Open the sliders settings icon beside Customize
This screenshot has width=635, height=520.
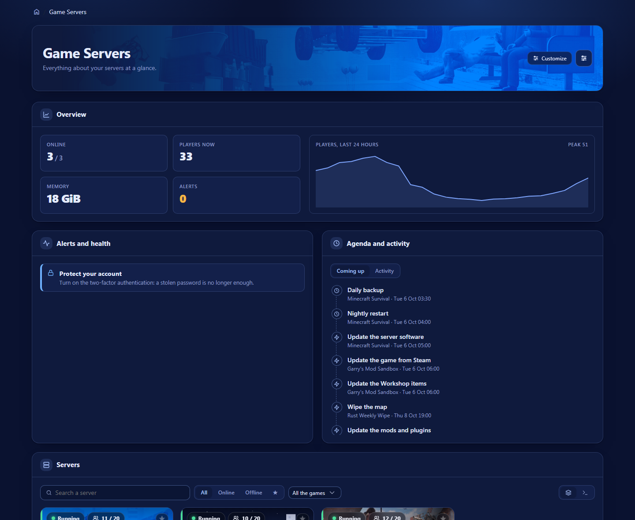click(x=584, y=58)
